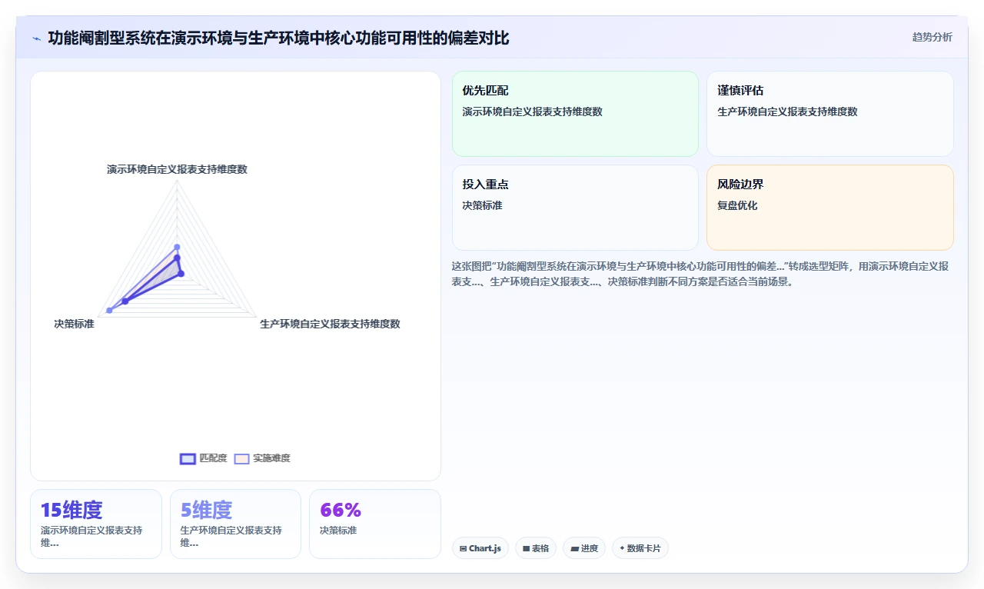The height and width of the screenshot is (589, 984).
Task: Click the 实施难度 legend color swatch
Action: click(242, 458)
